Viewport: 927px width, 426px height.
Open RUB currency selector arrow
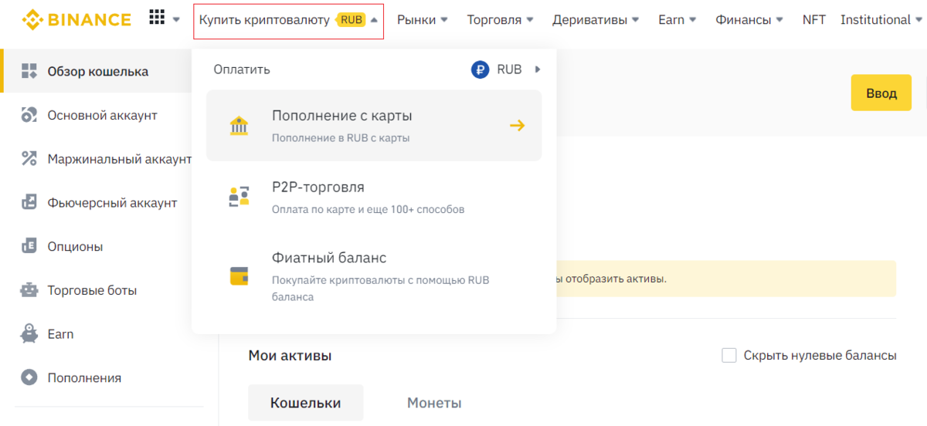(538, 69)
